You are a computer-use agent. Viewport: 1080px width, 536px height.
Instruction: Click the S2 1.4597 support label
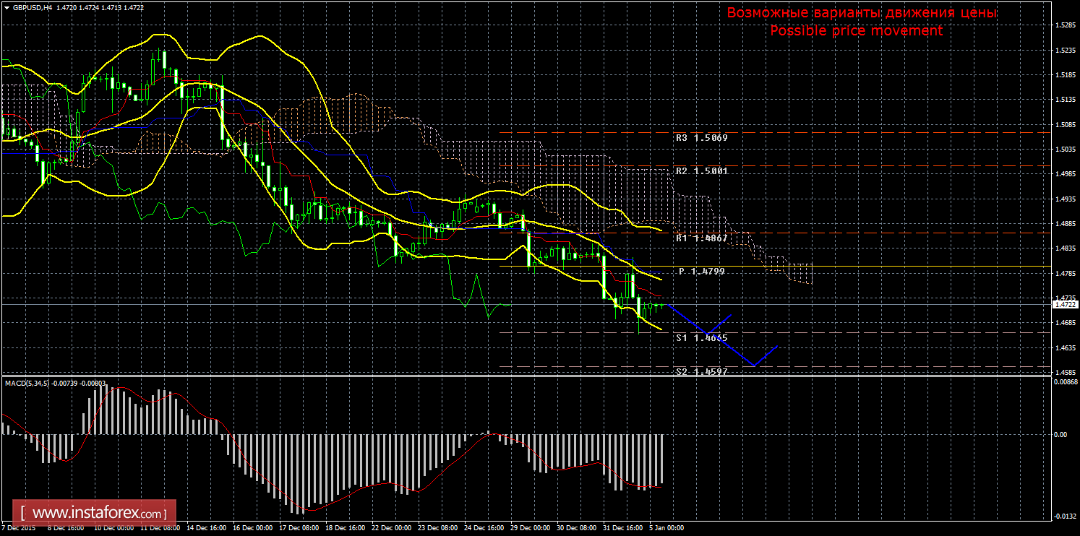(701, 371)
